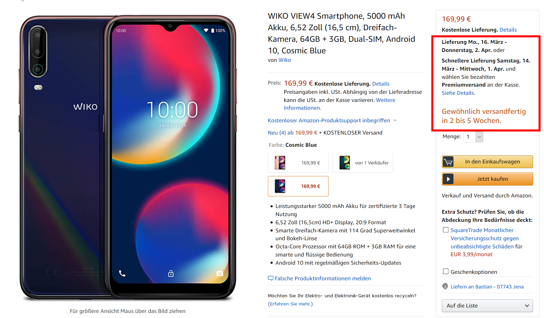Click the Jetzt kaufen button
This screenshot has width=544, height=318.
coord(487,179)
